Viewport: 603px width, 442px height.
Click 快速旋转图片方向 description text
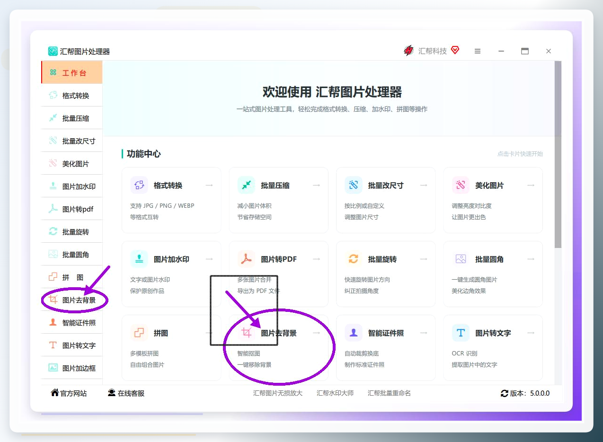click(367, 280)
